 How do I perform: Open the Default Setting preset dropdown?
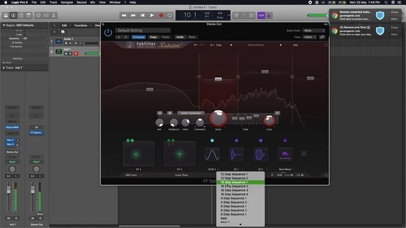[x=143, y=30]
